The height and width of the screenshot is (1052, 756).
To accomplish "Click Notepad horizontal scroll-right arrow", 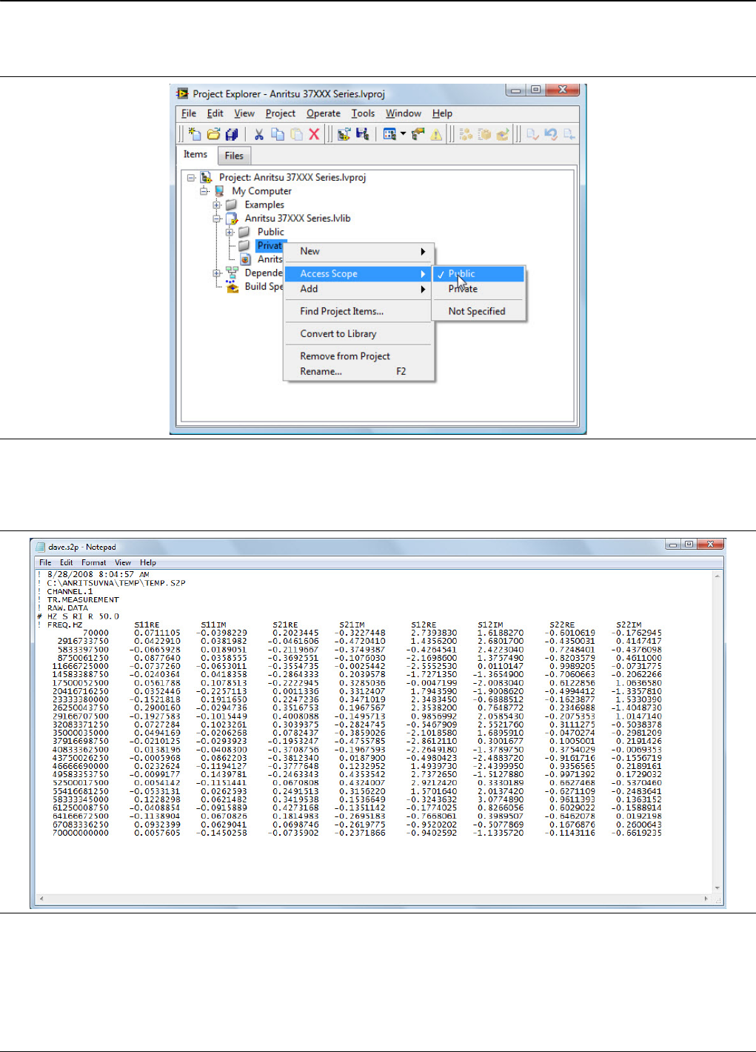I will click(x=706, y=899).
